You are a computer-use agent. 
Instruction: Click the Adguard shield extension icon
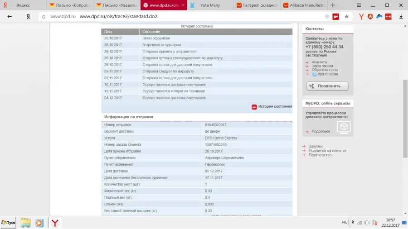[x=370, y=17]
